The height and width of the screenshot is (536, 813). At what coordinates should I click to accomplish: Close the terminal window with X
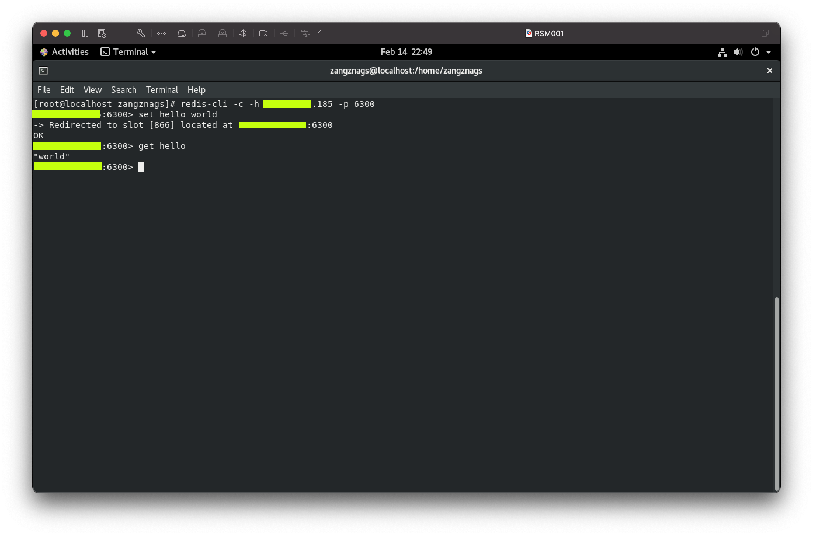[769, 70]
